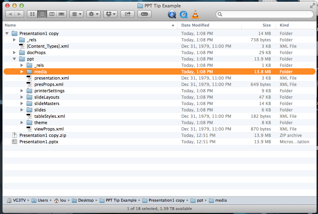Sort by the Name column header
Screen dimensions: 318x214
coord(90,25)
